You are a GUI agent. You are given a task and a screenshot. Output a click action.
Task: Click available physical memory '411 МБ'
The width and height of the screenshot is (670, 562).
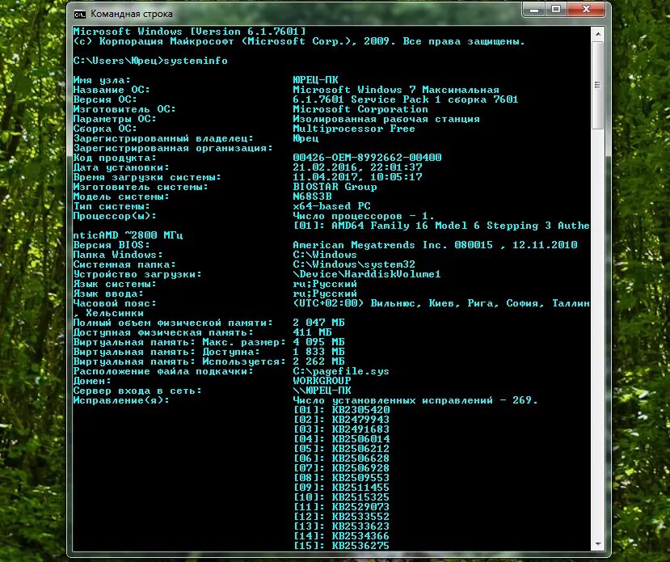pyautogui.click(x=312, y=332)
